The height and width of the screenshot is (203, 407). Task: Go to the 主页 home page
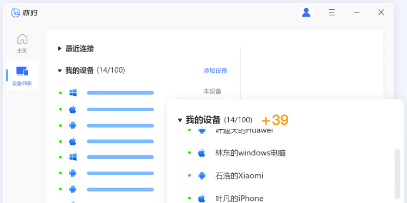[22, 43]
